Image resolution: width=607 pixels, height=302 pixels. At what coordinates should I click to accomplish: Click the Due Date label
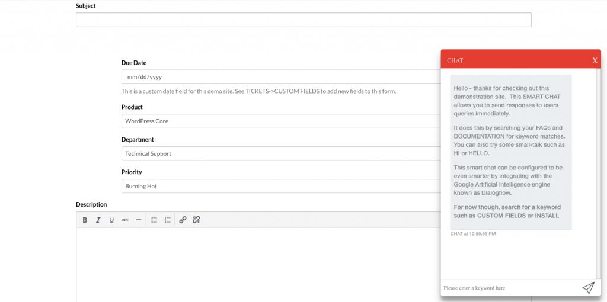pos(134,63)
